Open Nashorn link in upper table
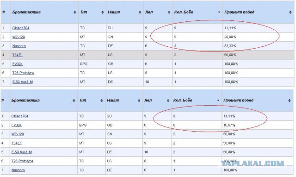The height and width of the screenshot is (177, 296). (19, 46)
